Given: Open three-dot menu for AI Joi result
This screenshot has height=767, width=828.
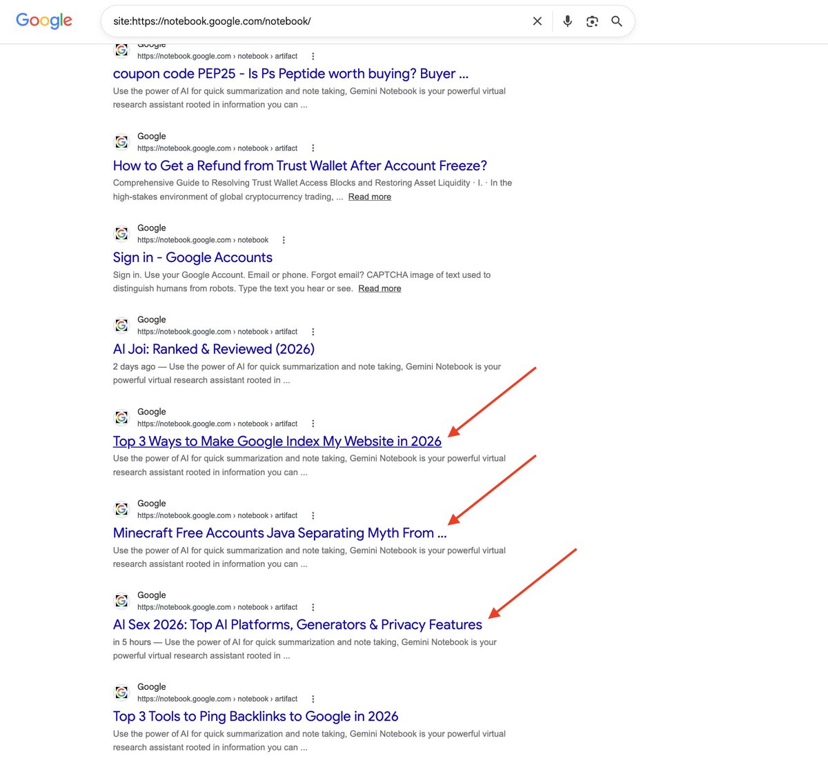Looking at the screenshot, I should [x=313, y=332].
